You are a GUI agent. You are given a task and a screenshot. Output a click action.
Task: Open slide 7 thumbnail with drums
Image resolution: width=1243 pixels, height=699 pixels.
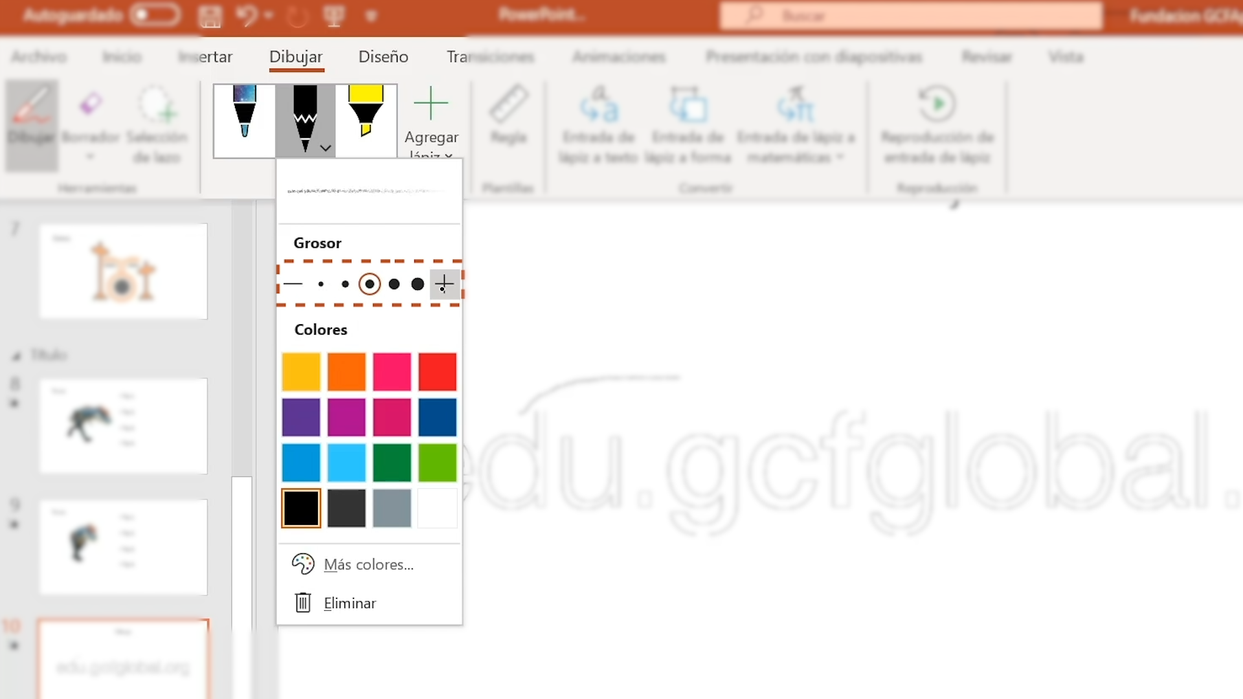(x=123, y=271)
